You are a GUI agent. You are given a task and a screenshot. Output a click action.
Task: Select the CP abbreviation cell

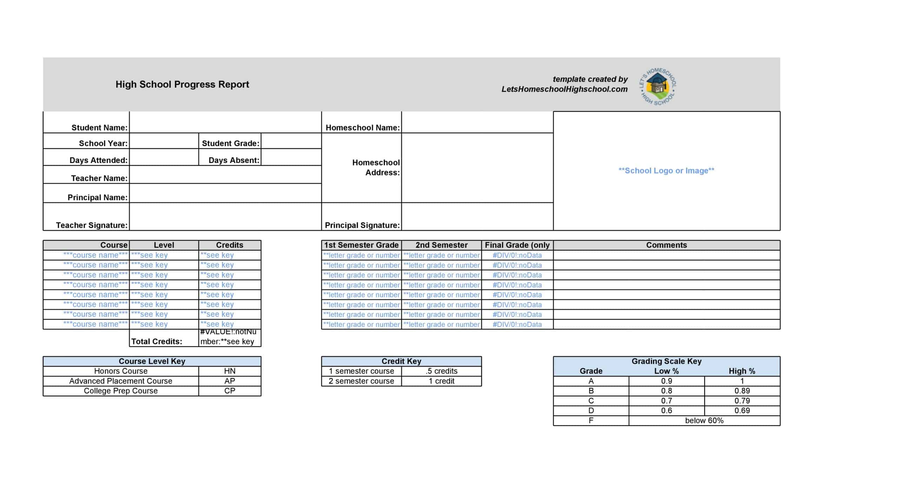point(230,391)
